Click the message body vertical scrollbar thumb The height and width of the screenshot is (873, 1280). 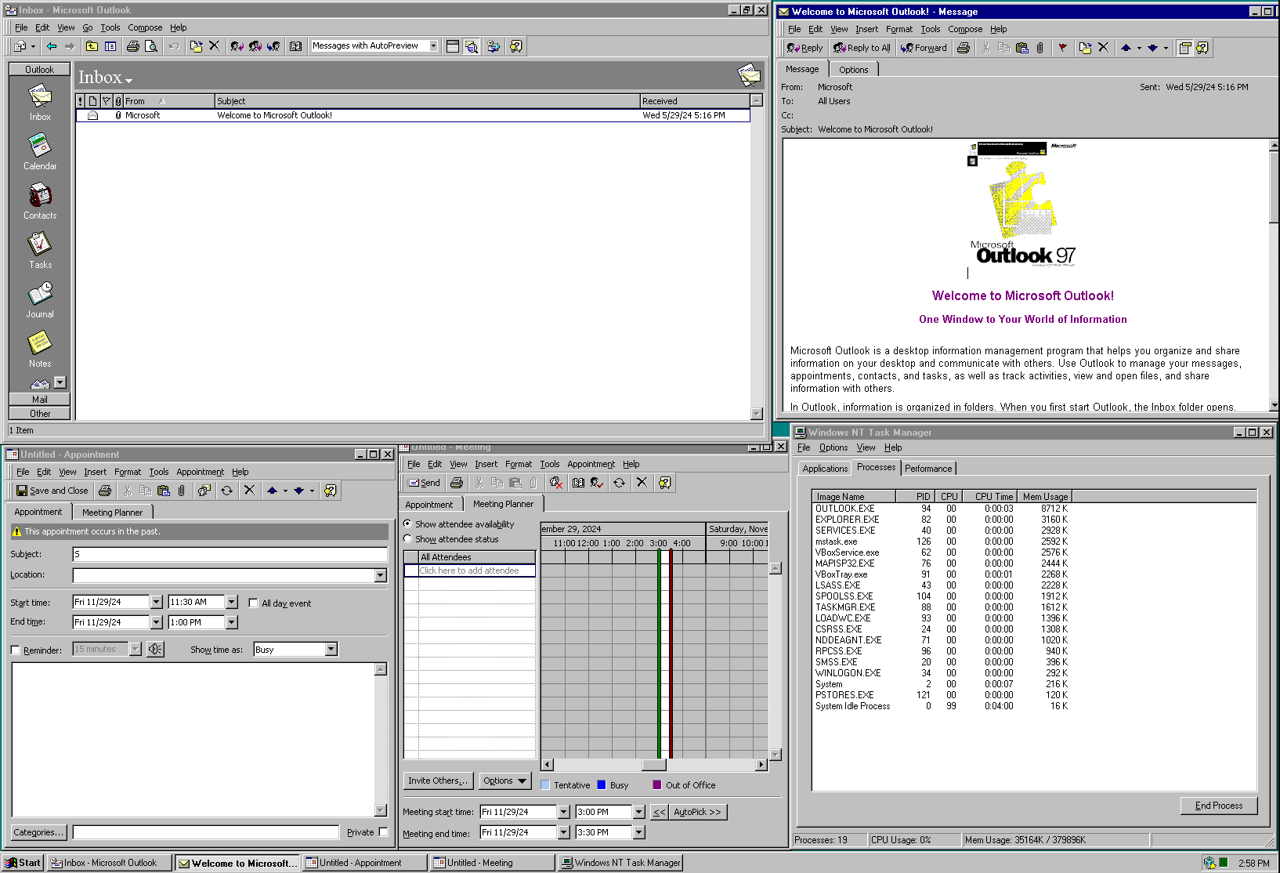tap(1274, 188)
